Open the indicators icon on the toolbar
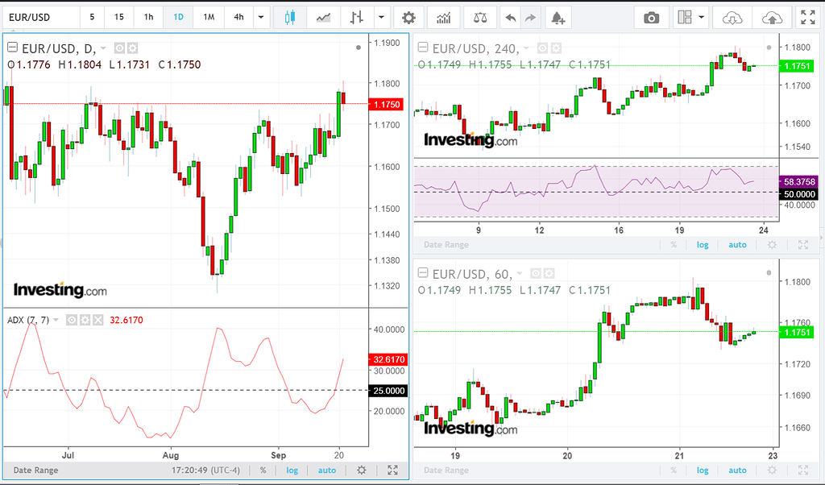The height and width of the screenshot is (485, 825). (x=443, y=17)
